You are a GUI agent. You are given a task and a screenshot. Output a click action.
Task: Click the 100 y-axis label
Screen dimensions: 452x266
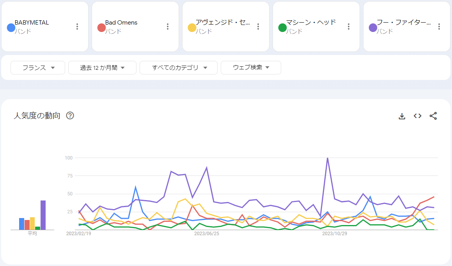pos(69,158)
